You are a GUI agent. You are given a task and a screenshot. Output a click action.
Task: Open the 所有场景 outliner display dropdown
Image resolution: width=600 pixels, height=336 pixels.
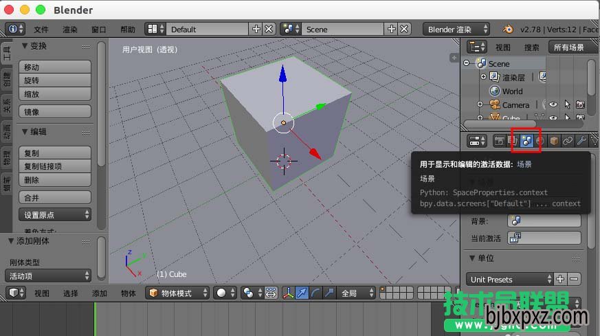pos(573,47)
